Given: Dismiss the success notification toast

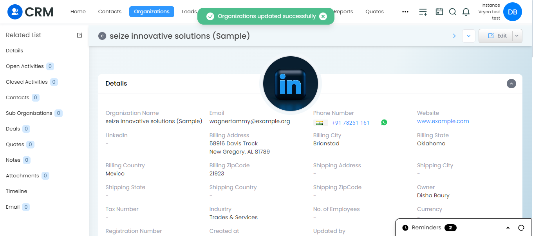Looking at the screenshot, I should 323,16.
